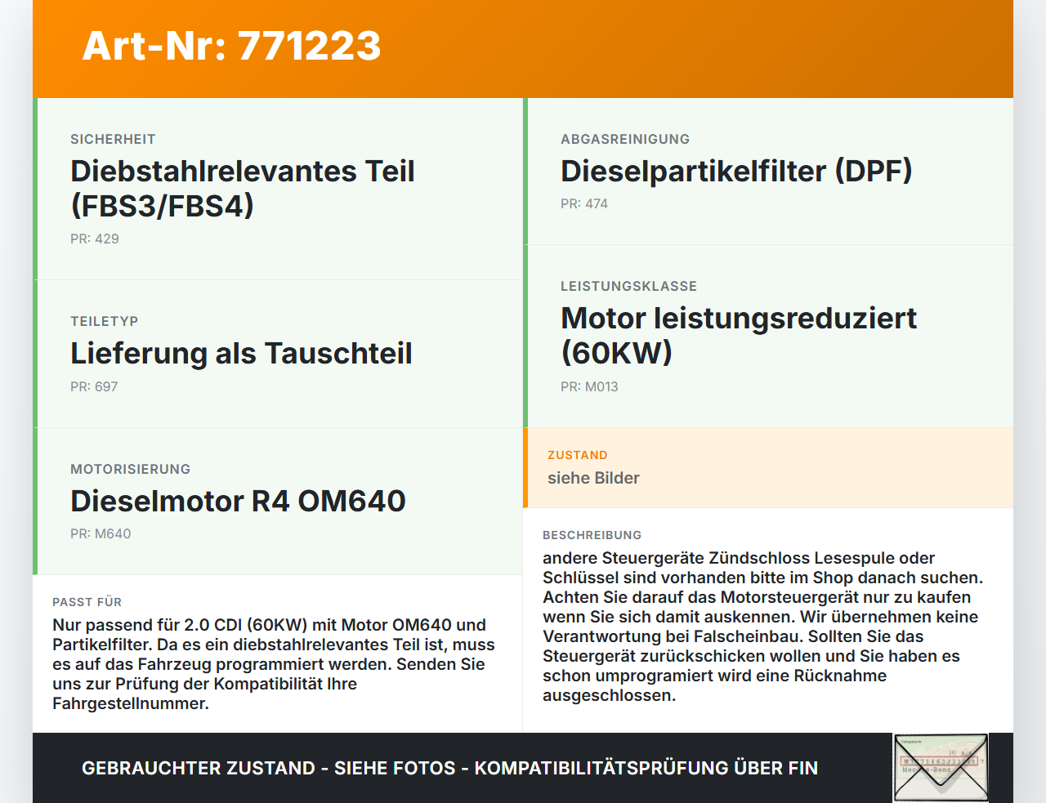Click the ABGASREINIGUNG label
Screen dimensions: 1046x803
click(x=625, y=140)
